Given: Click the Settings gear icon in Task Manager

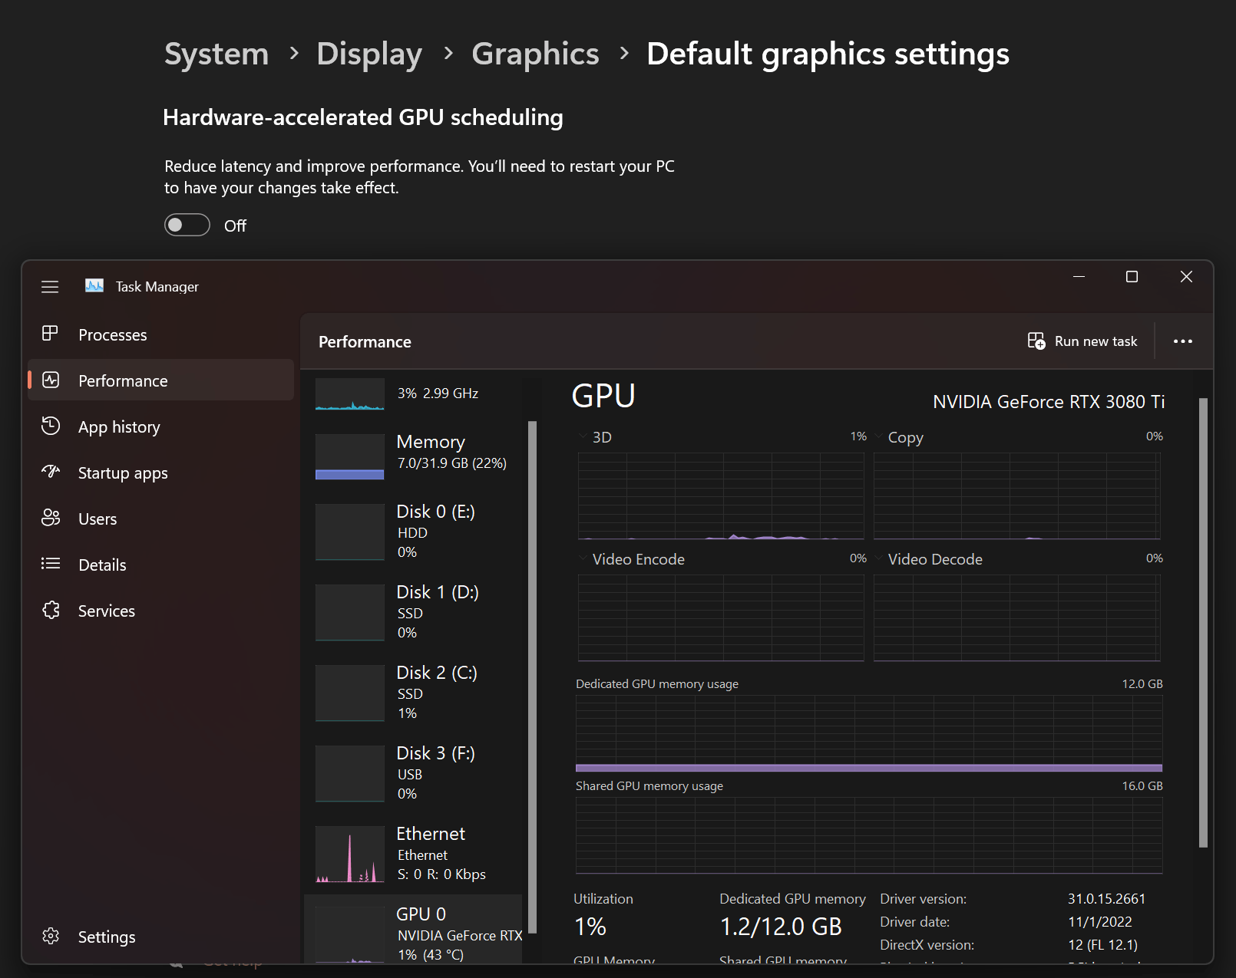Looking at the screenshot, I should point(51,936).
